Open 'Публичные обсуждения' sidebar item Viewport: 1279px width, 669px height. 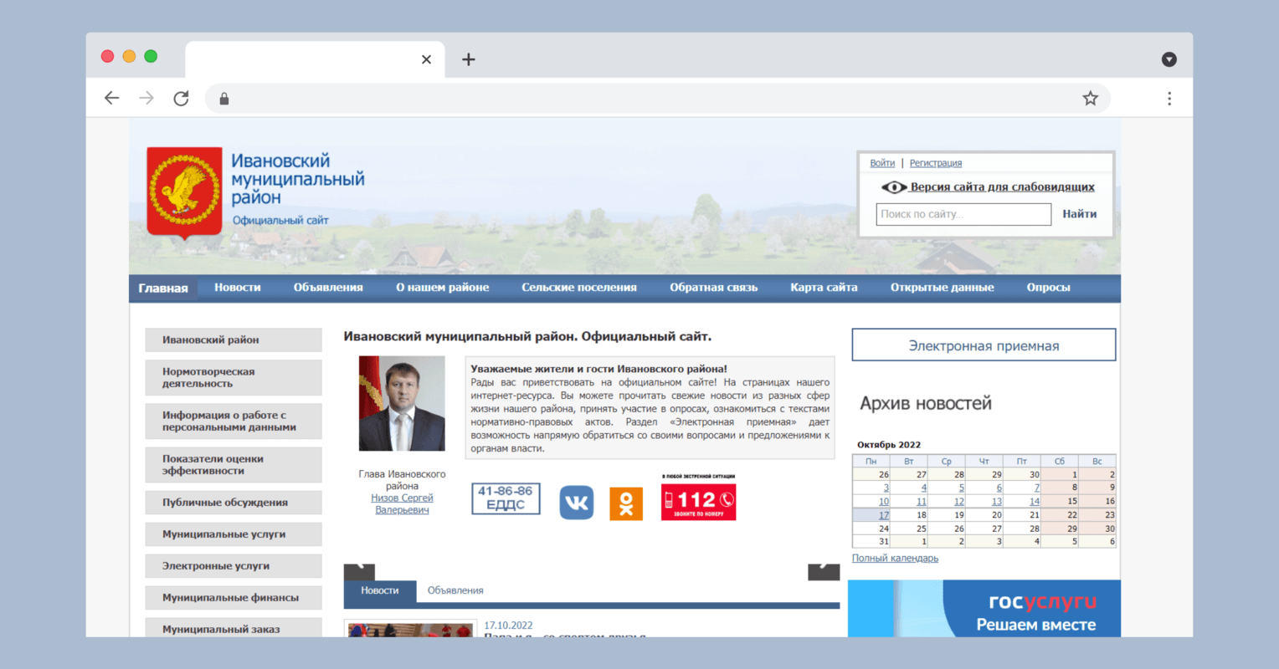click(234, 502)
